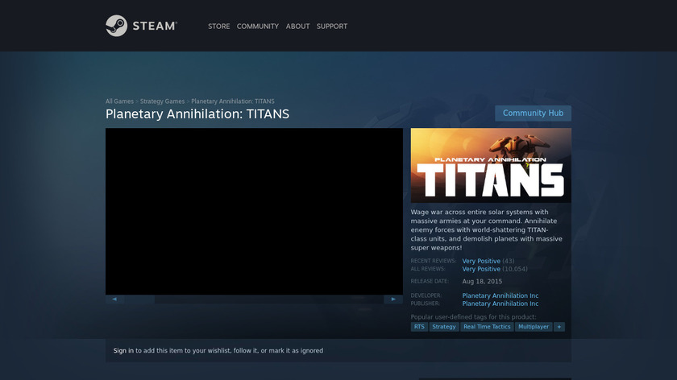Follow the All Games breadcrumb link
This screenshot has height=380, width=677.
point(119,101)
